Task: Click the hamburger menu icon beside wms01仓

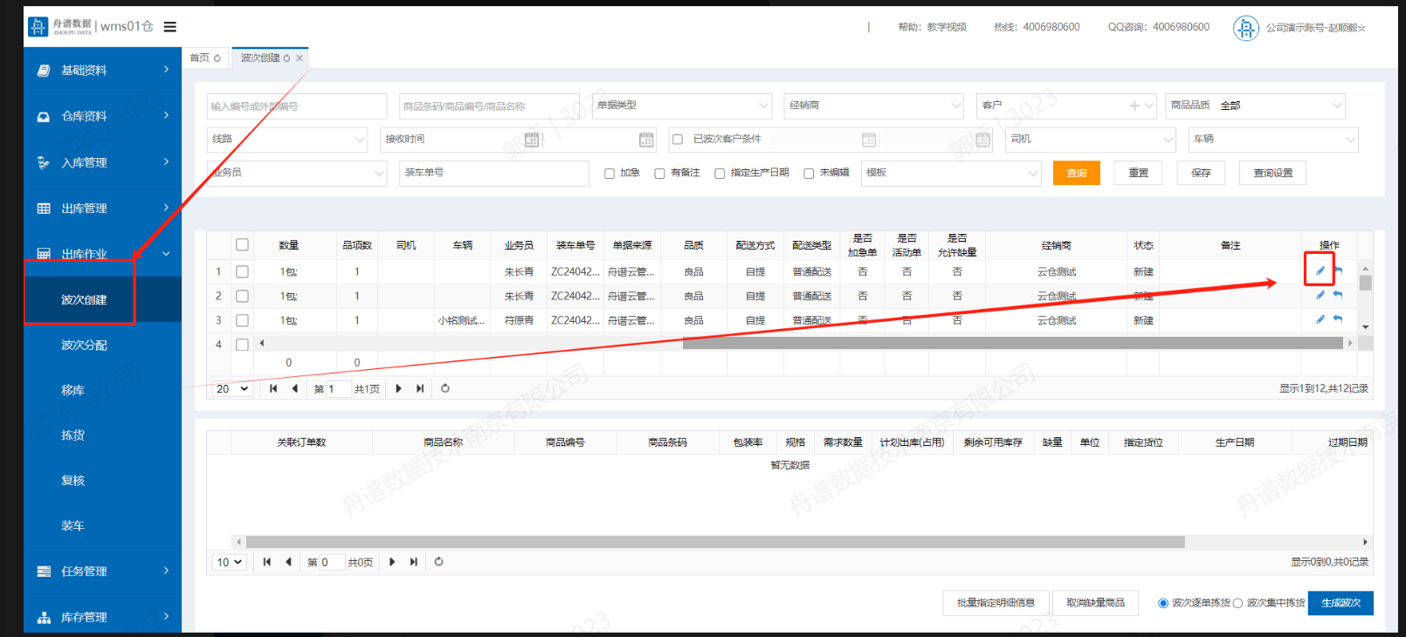Action: pyautogui.click(x=170, y=27)
